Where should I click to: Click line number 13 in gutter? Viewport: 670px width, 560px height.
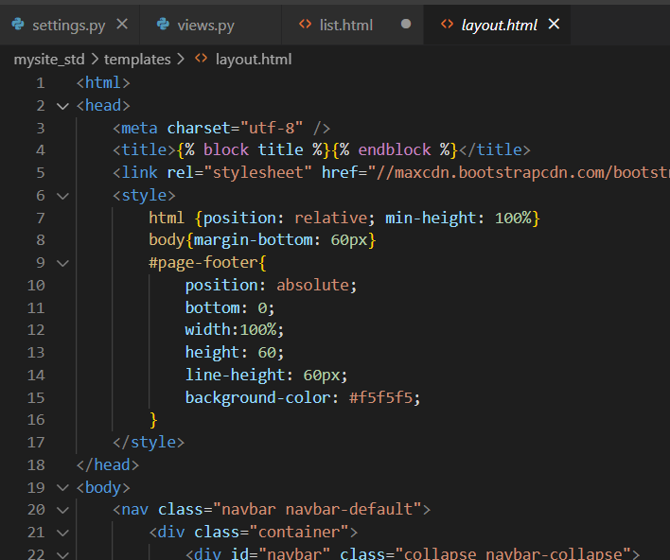tap(36, 353)
